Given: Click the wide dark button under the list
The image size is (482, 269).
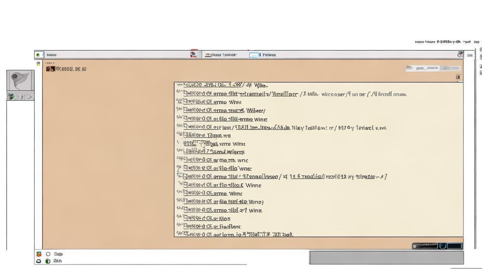Looking at the screenshot, I should point(425,246).
